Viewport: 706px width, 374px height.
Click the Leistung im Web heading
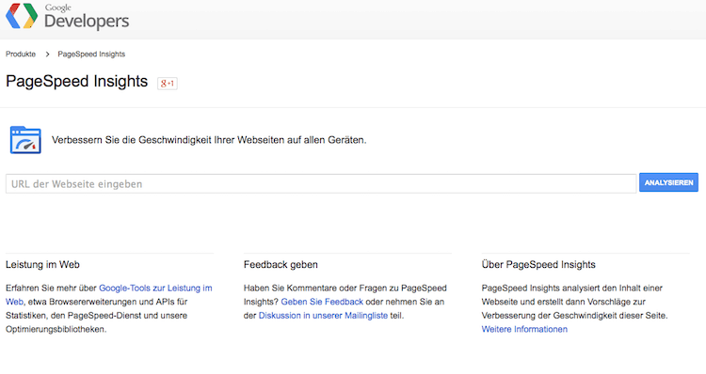pyautogui.click(x=42, y=265)
